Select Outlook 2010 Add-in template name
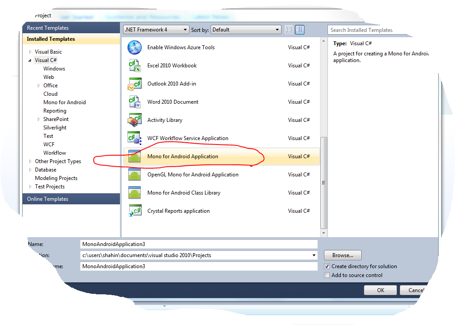 (171, 84)
